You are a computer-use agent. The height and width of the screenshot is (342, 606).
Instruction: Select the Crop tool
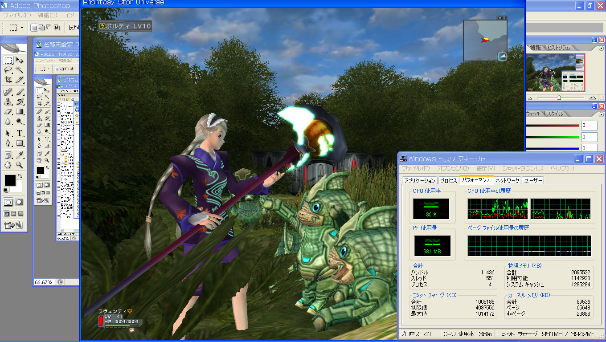coord(8,80)
